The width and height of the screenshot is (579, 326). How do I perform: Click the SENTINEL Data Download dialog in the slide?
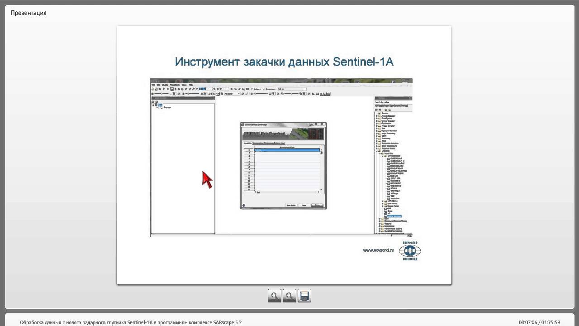click(283, 166)
